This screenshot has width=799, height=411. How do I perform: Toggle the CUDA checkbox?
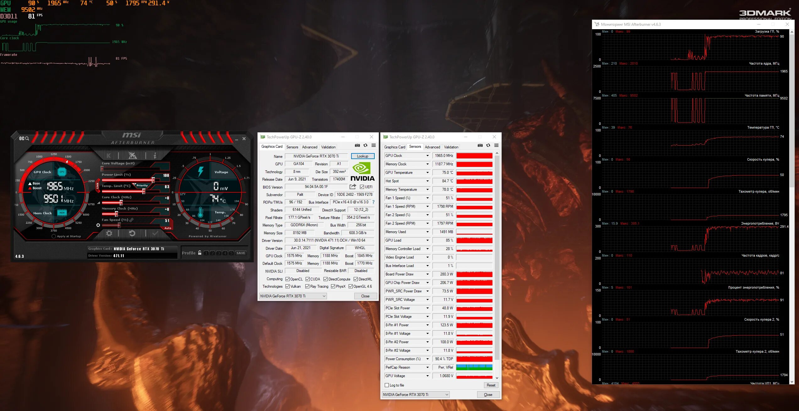coord(307,279)
